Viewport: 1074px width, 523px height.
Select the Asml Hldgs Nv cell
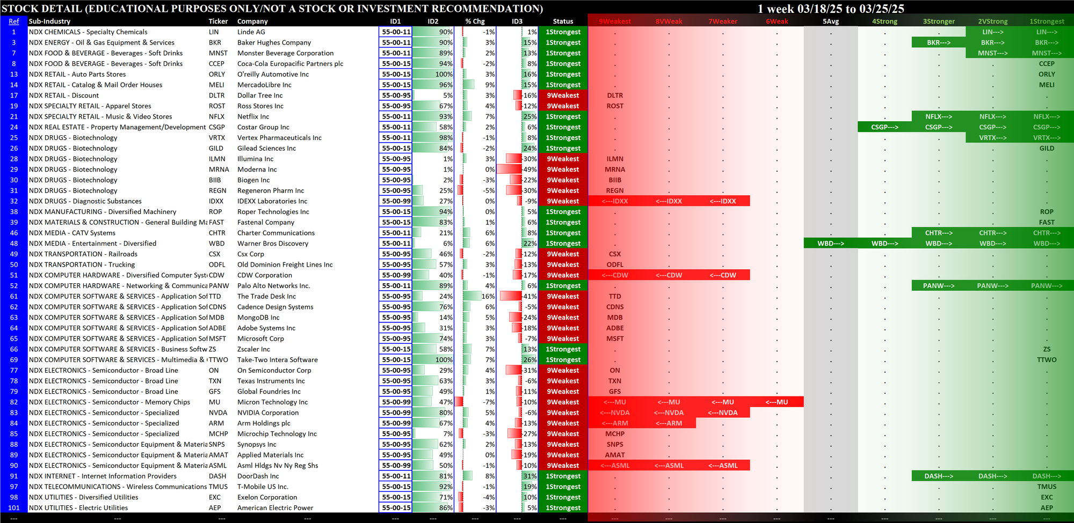coord(278,466)
